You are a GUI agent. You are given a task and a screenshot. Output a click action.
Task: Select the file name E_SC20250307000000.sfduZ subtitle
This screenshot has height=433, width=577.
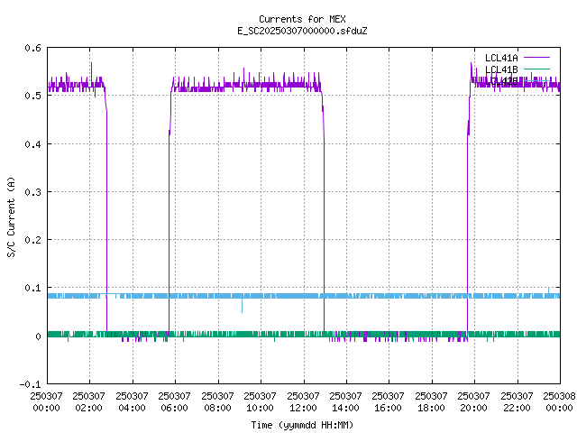click(x=302, y=31)
